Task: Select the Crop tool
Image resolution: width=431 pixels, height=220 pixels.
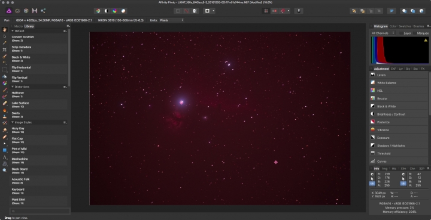Action: pyautogui.click(x=5, y=50)
